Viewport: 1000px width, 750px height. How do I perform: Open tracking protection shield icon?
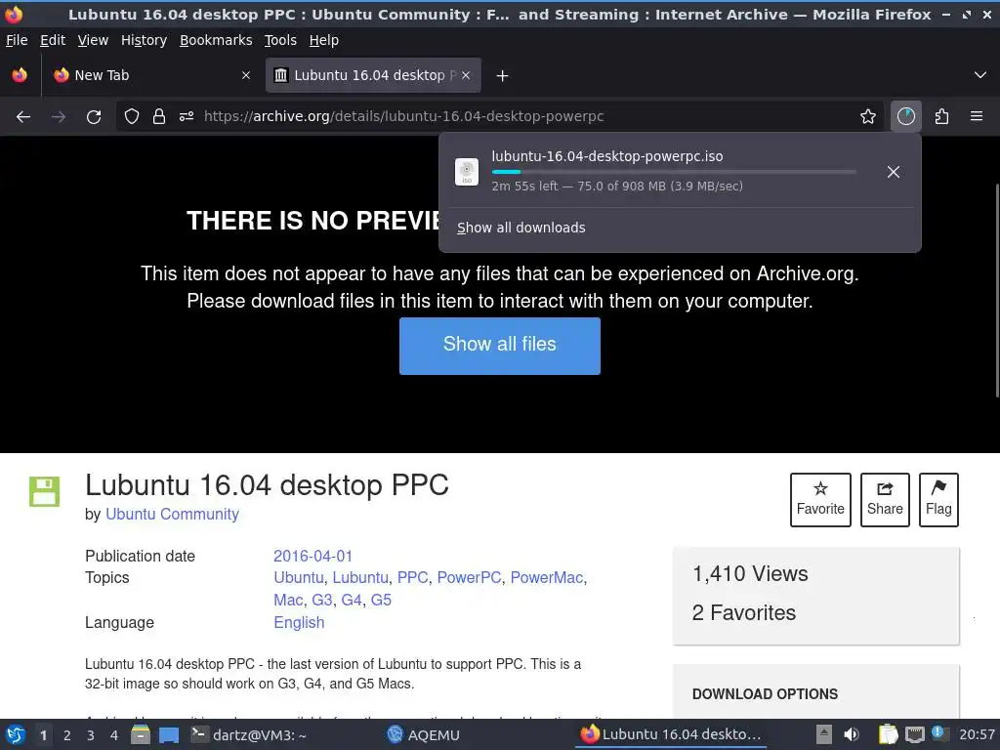(x=132, y=116)
